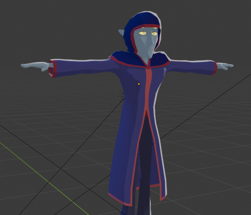Click the orange object origin dot on chest
Image resolution: width=251 pixels, height=215 pixels.
tap(139, 84)
